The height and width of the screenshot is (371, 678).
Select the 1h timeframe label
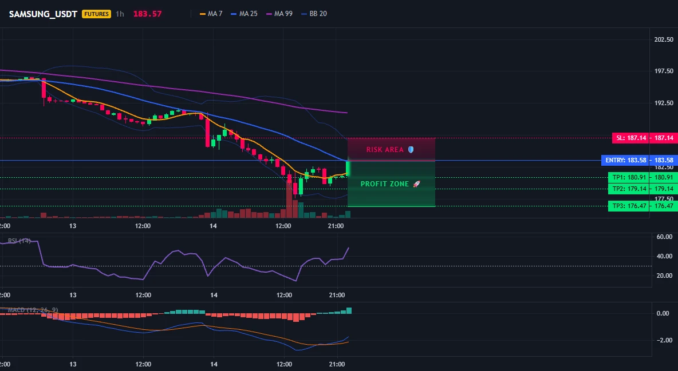point(120,14)
